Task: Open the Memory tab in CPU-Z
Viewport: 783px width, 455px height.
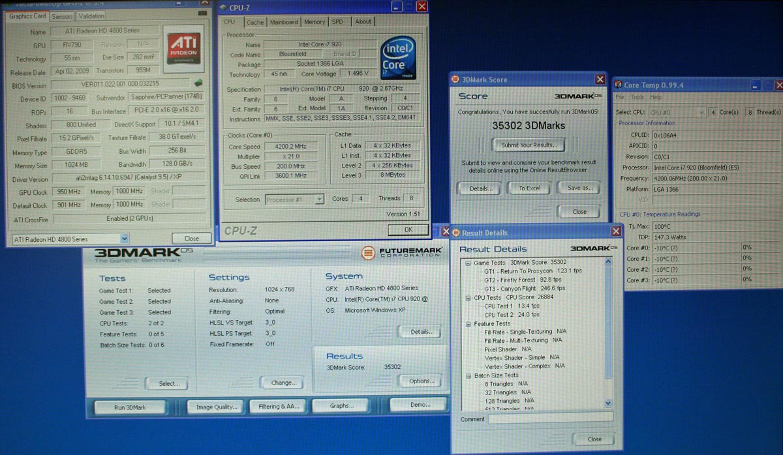Action: click(315, 22)
